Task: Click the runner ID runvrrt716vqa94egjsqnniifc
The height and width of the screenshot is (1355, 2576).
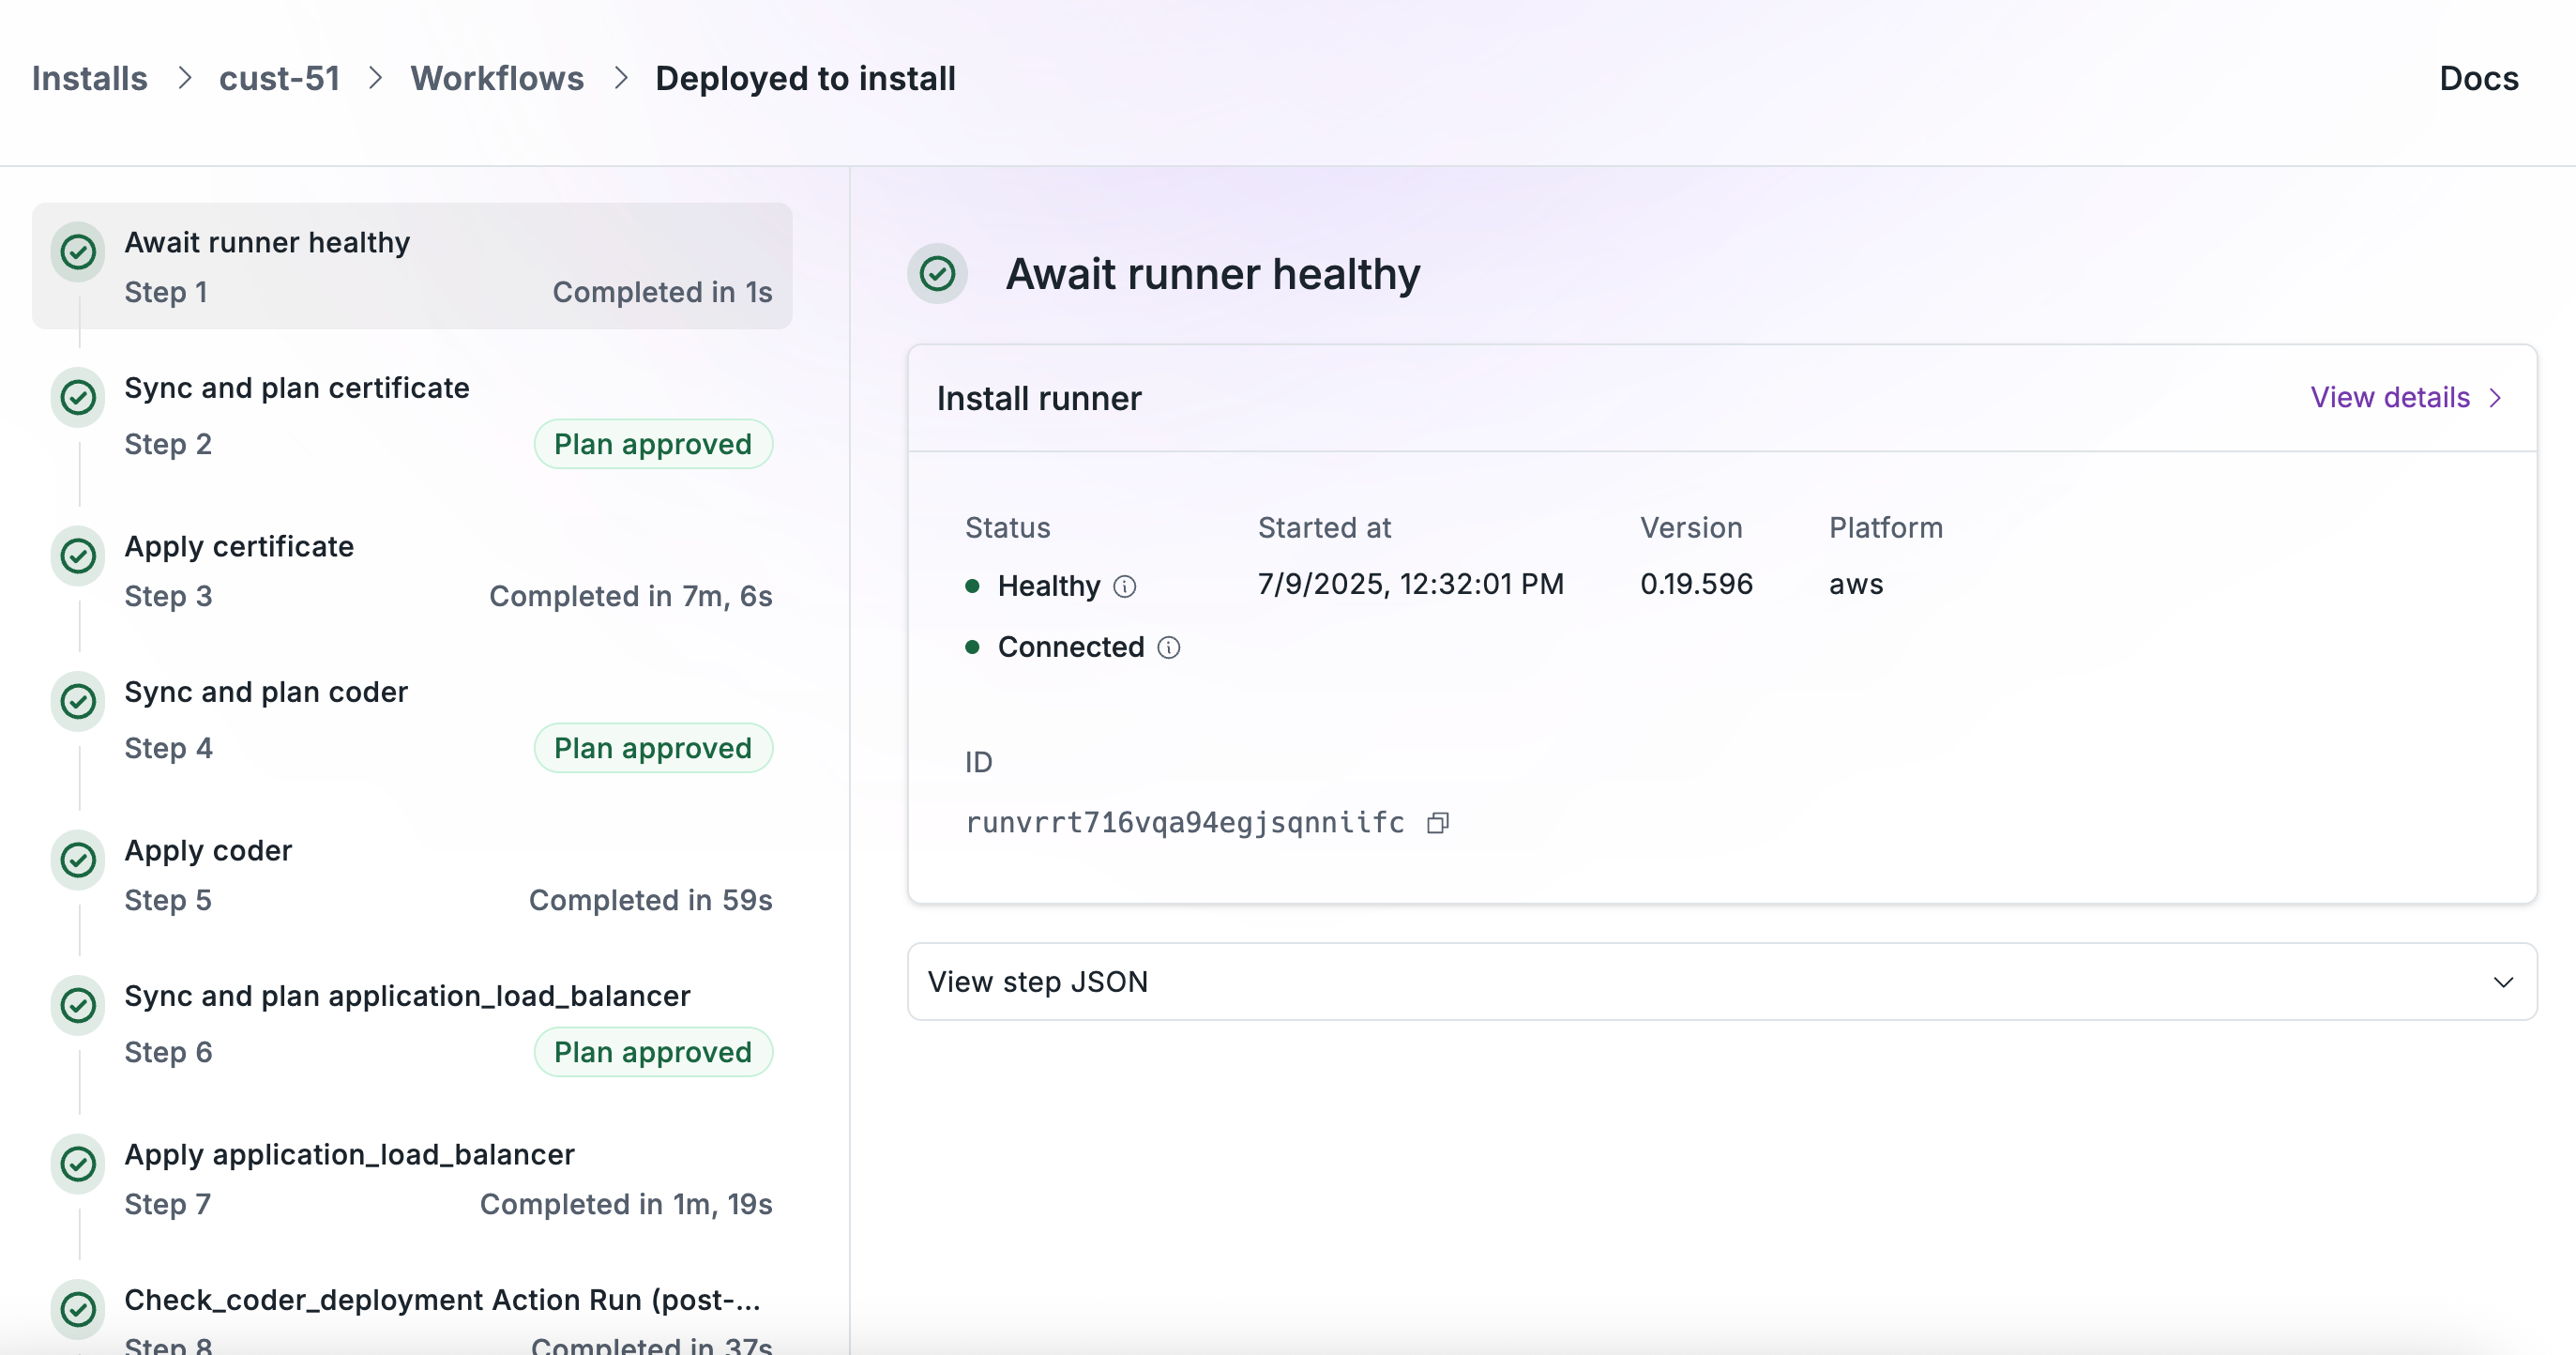Action: [x=1185, y=823]
